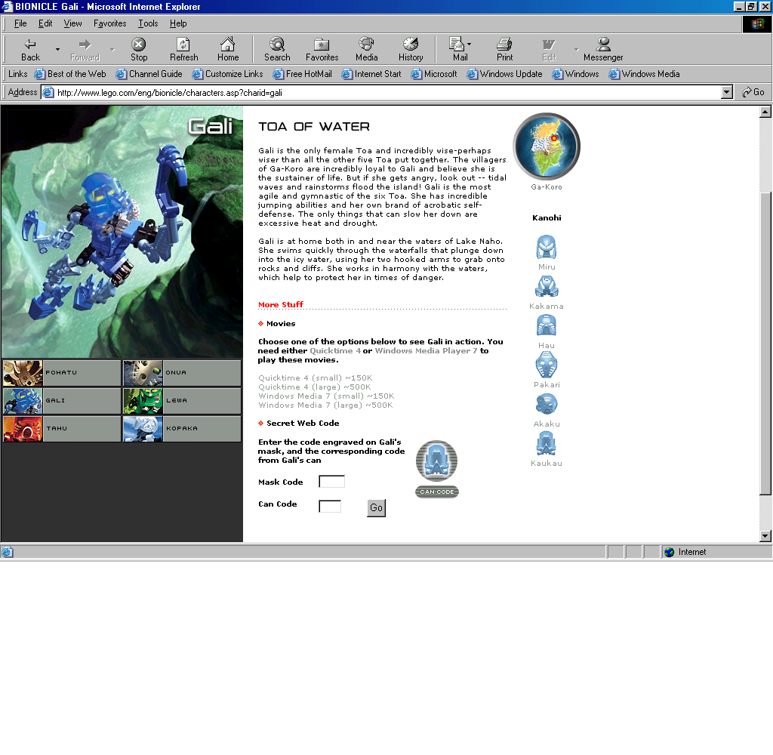This screenshot has width=773, height=755.
Task: Open the Edit menu
Action: click(x=45, y=23)
